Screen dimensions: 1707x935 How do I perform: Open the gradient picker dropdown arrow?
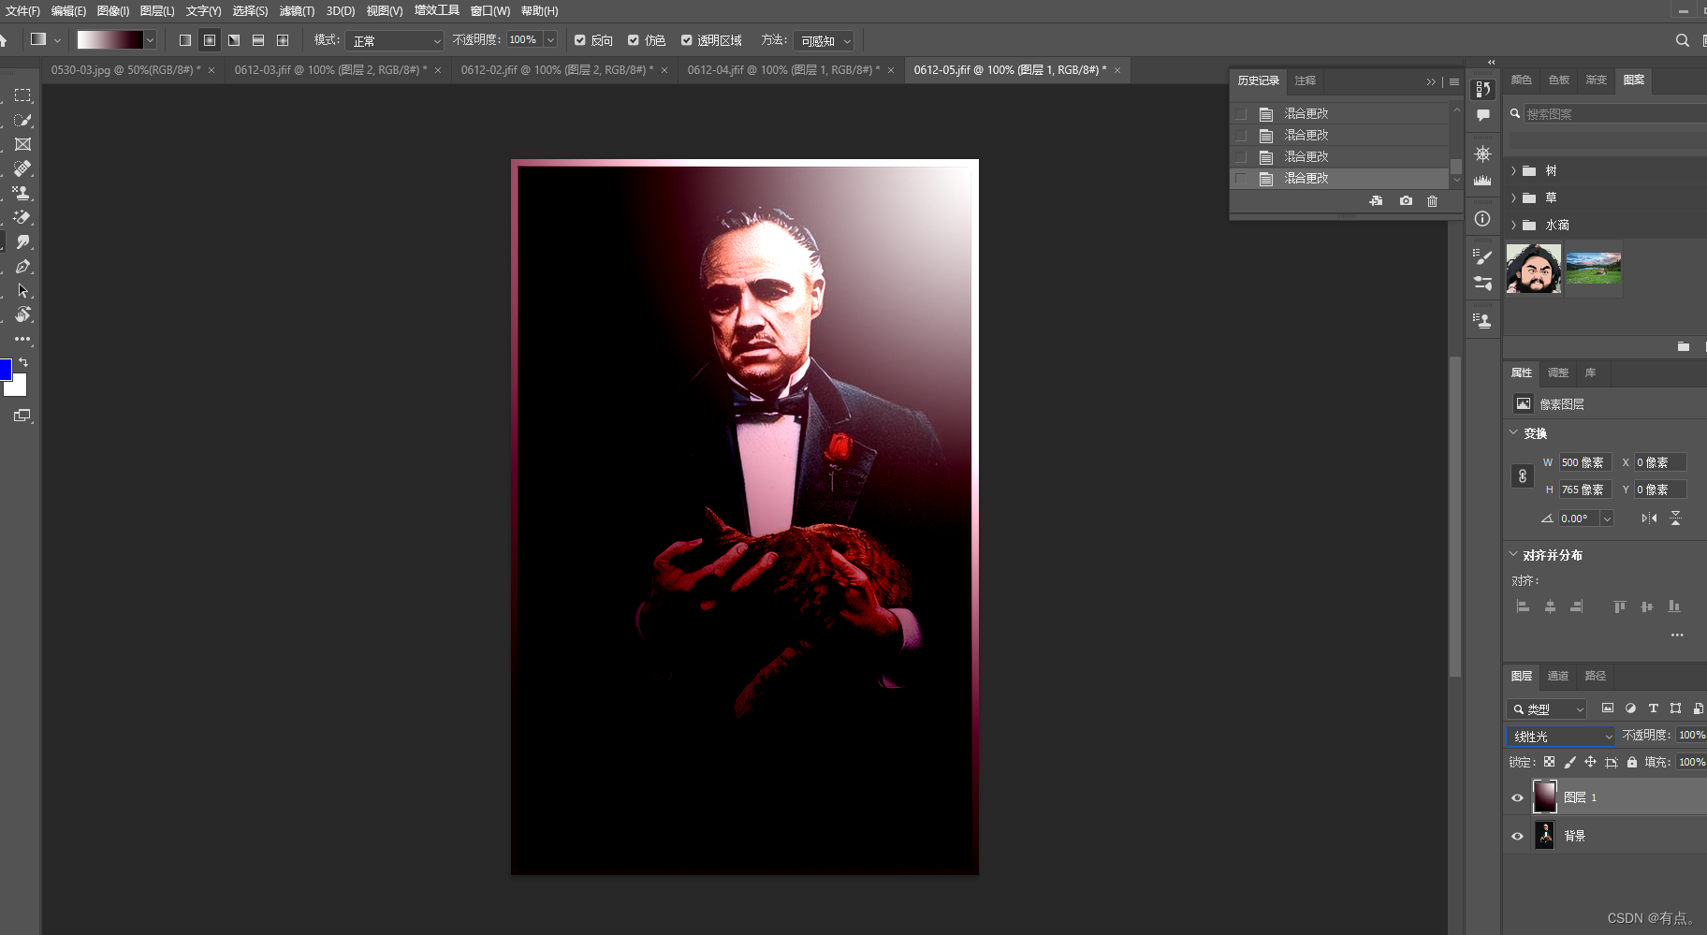(150, 40)
